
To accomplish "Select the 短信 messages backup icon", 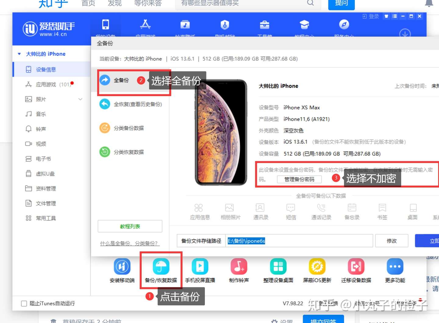I will 291,208.
